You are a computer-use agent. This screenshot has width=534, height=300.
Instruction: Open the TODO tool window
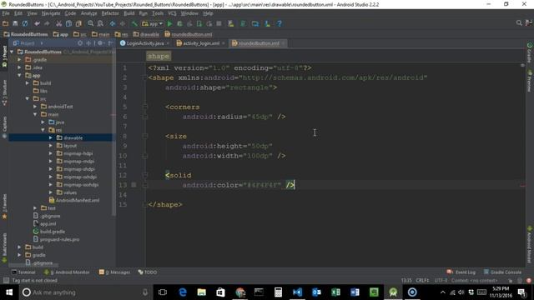(148, 272)
